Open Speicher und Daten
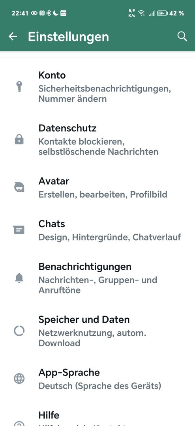Viewport: 195px width, 426px height. (x=97, y=331)
